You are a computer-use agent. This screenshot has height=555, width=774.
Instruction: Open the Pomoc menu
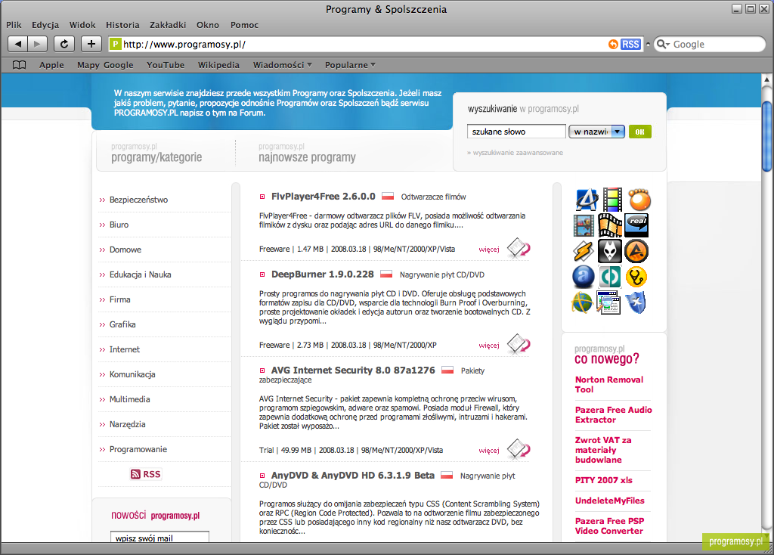244,25
